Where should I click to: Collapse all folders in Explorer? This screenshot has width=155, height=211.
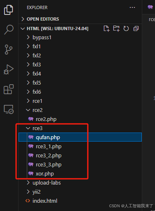click(136, 28)
